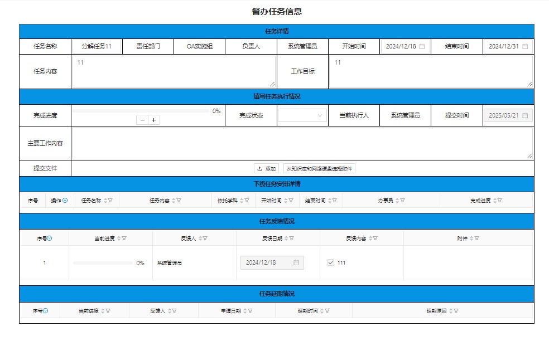Click 从知识库和网络硬盘选择附件 button

click(319, 169)
